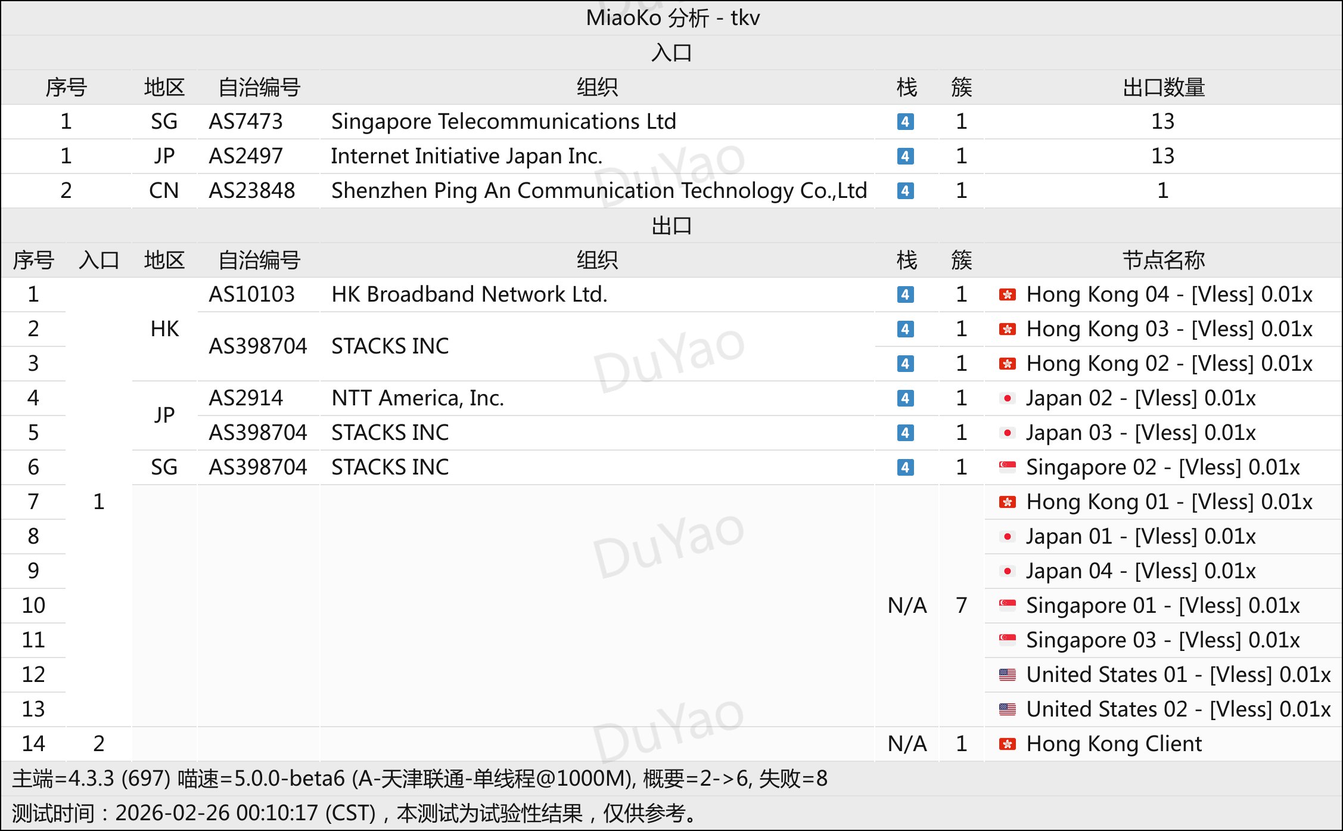
Task: Click the 测试时间 timestamp footer line
Action: (355, 813)
